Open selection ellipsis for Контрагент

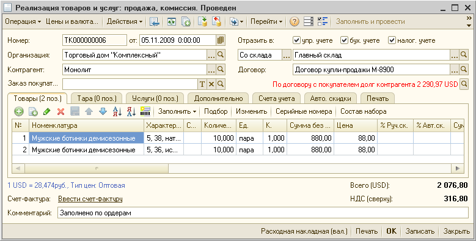(211, 70)
